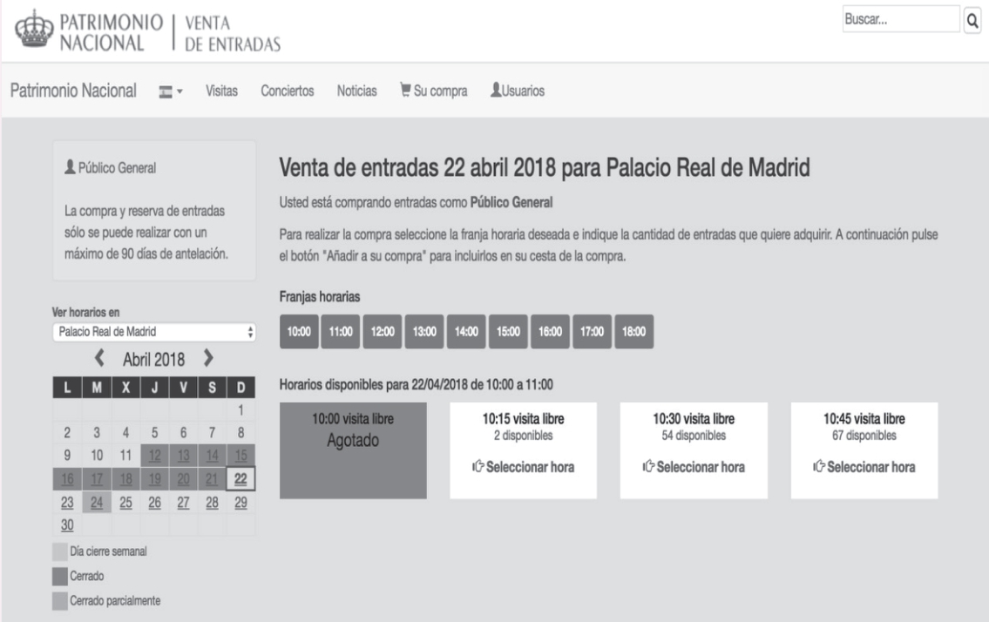Pick the 18:00 time slot
This screenshot has height=622, width=989.
(x=635, y=331)
